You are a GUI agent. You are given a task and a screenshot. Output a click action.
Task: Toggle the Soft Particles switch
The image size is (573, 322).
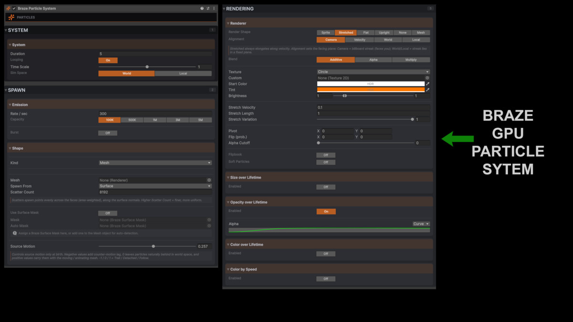click(x=326, y=162)
